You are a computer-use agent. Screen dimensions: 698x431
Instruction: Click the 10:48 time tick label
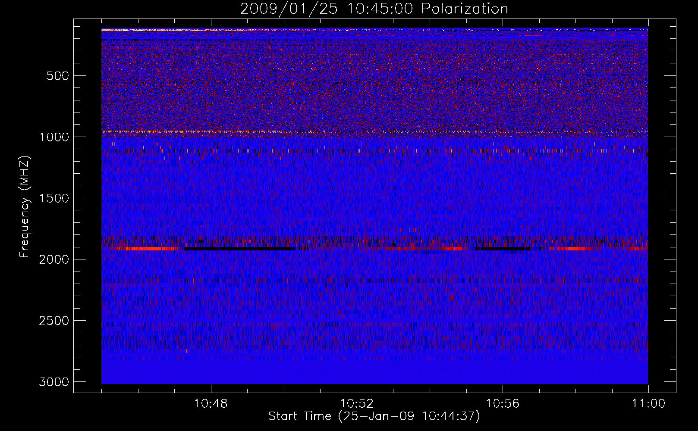[211, 404]
